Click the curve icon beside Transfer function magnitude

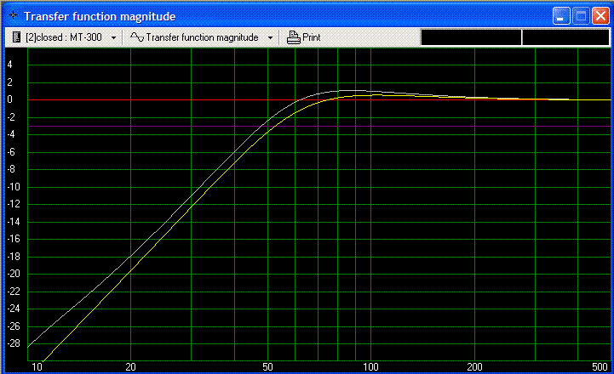coord(137,37)
